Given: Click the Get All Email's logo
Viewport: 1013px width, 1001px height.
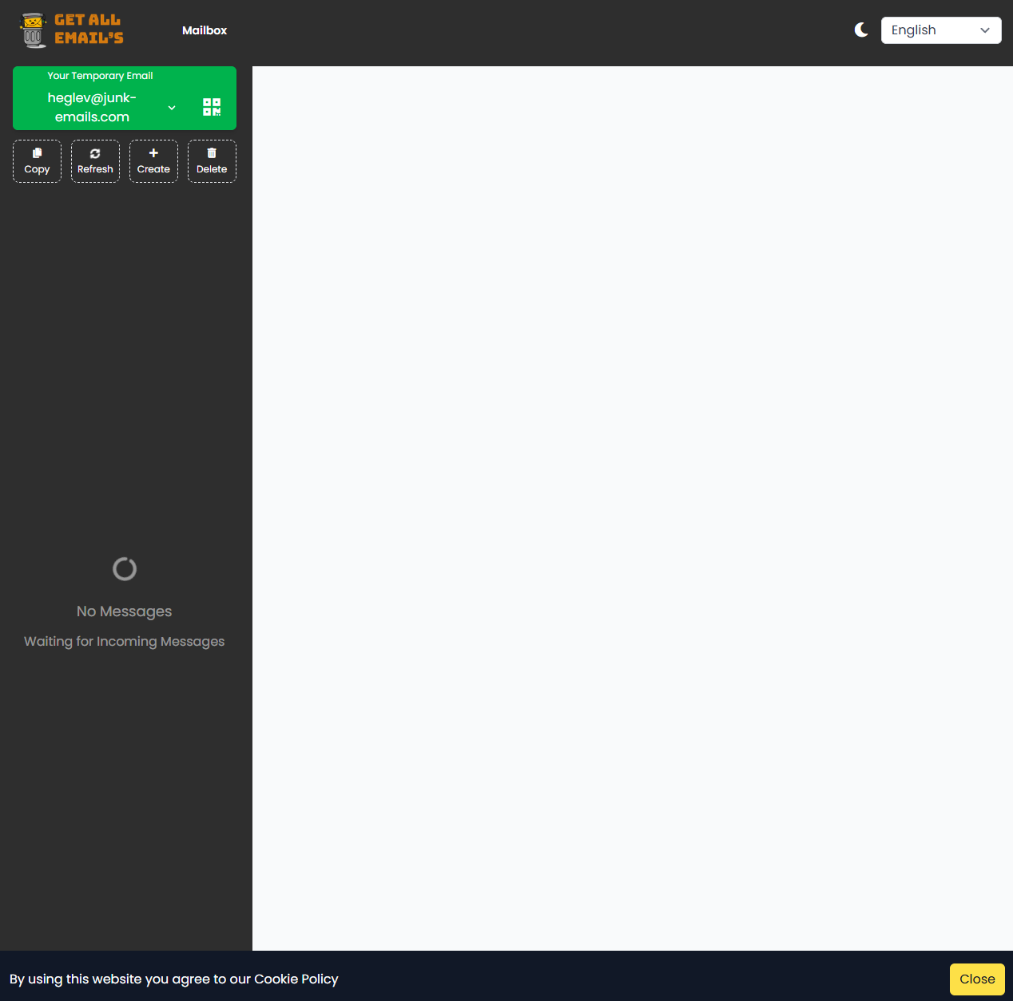Looking at the screenshot, I should click(x=72, y=30).
